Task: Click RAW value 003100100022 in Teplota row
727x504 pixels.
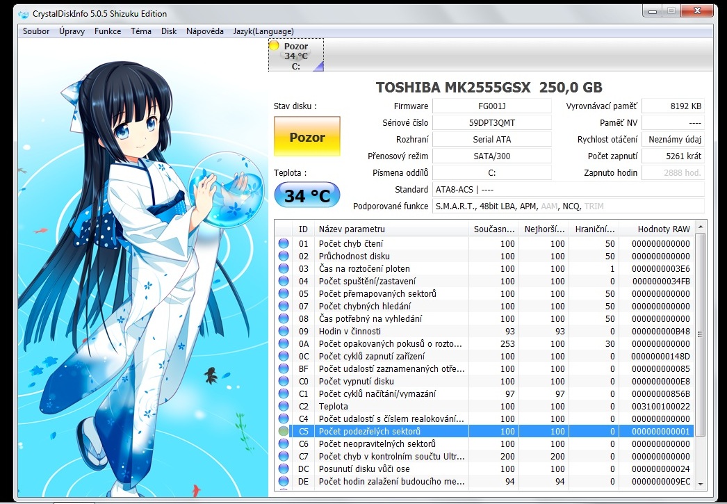Action: [x=661, y=406]
